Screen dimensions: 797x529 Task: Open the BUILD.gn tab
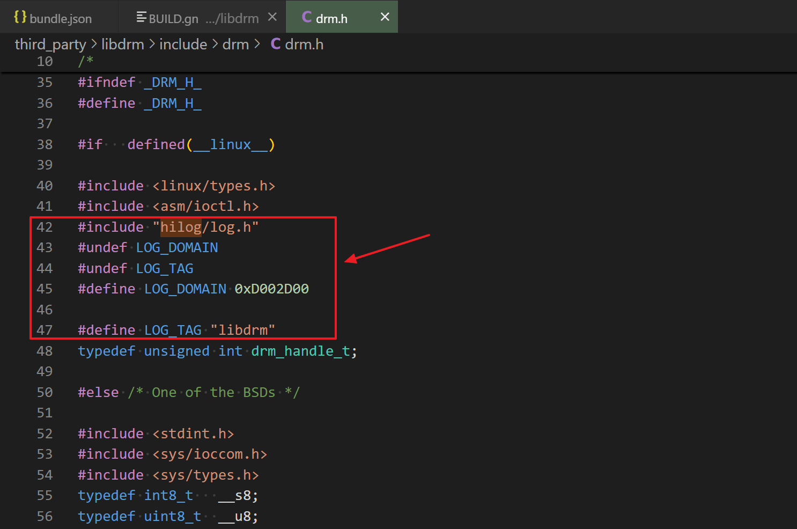click(173, 18)
